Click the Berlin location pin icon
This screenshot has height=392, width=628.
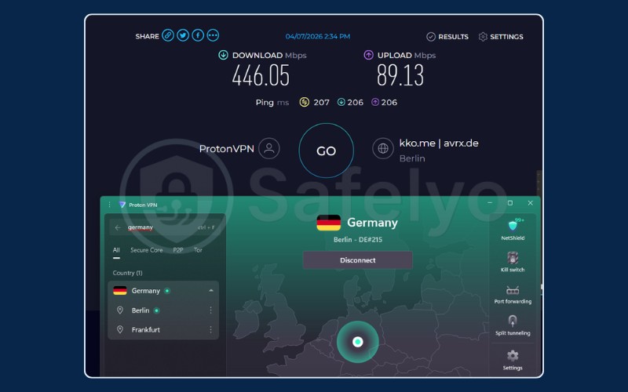pyautogui.click(x=120, y=310)
